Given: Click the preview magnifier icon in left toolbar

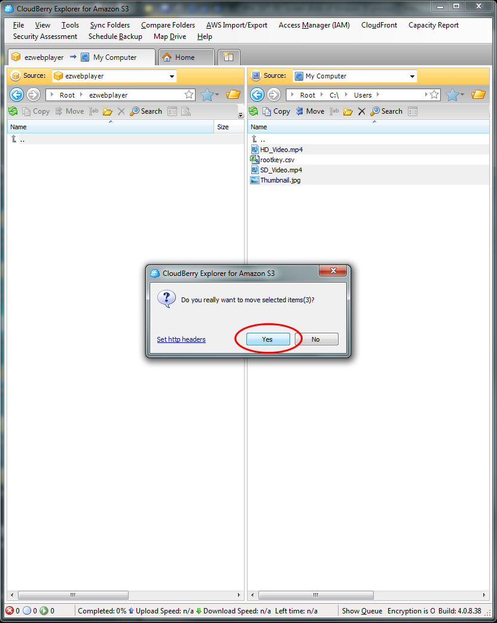Looking at the screenshot, I should [186, 112].
